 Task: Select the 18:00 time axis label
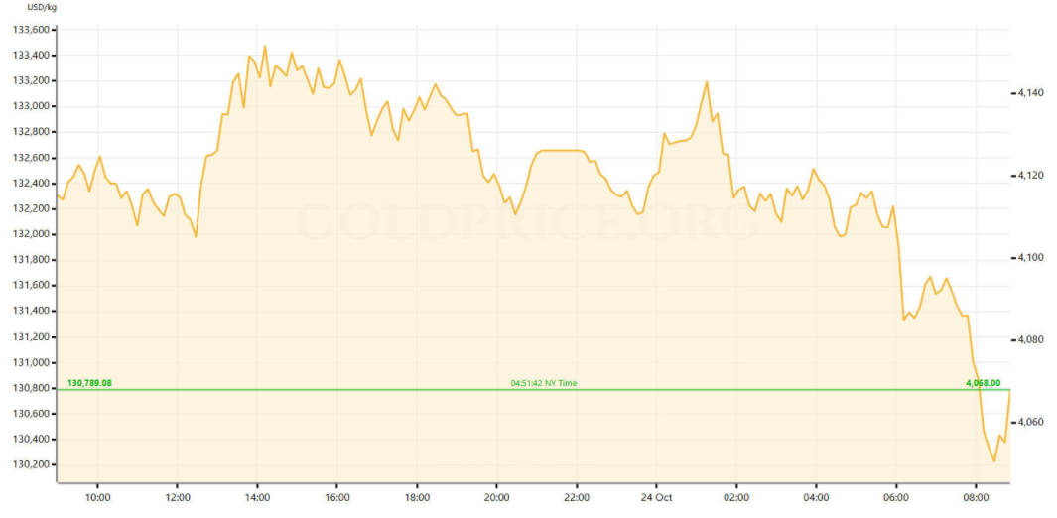coord(417,496)
